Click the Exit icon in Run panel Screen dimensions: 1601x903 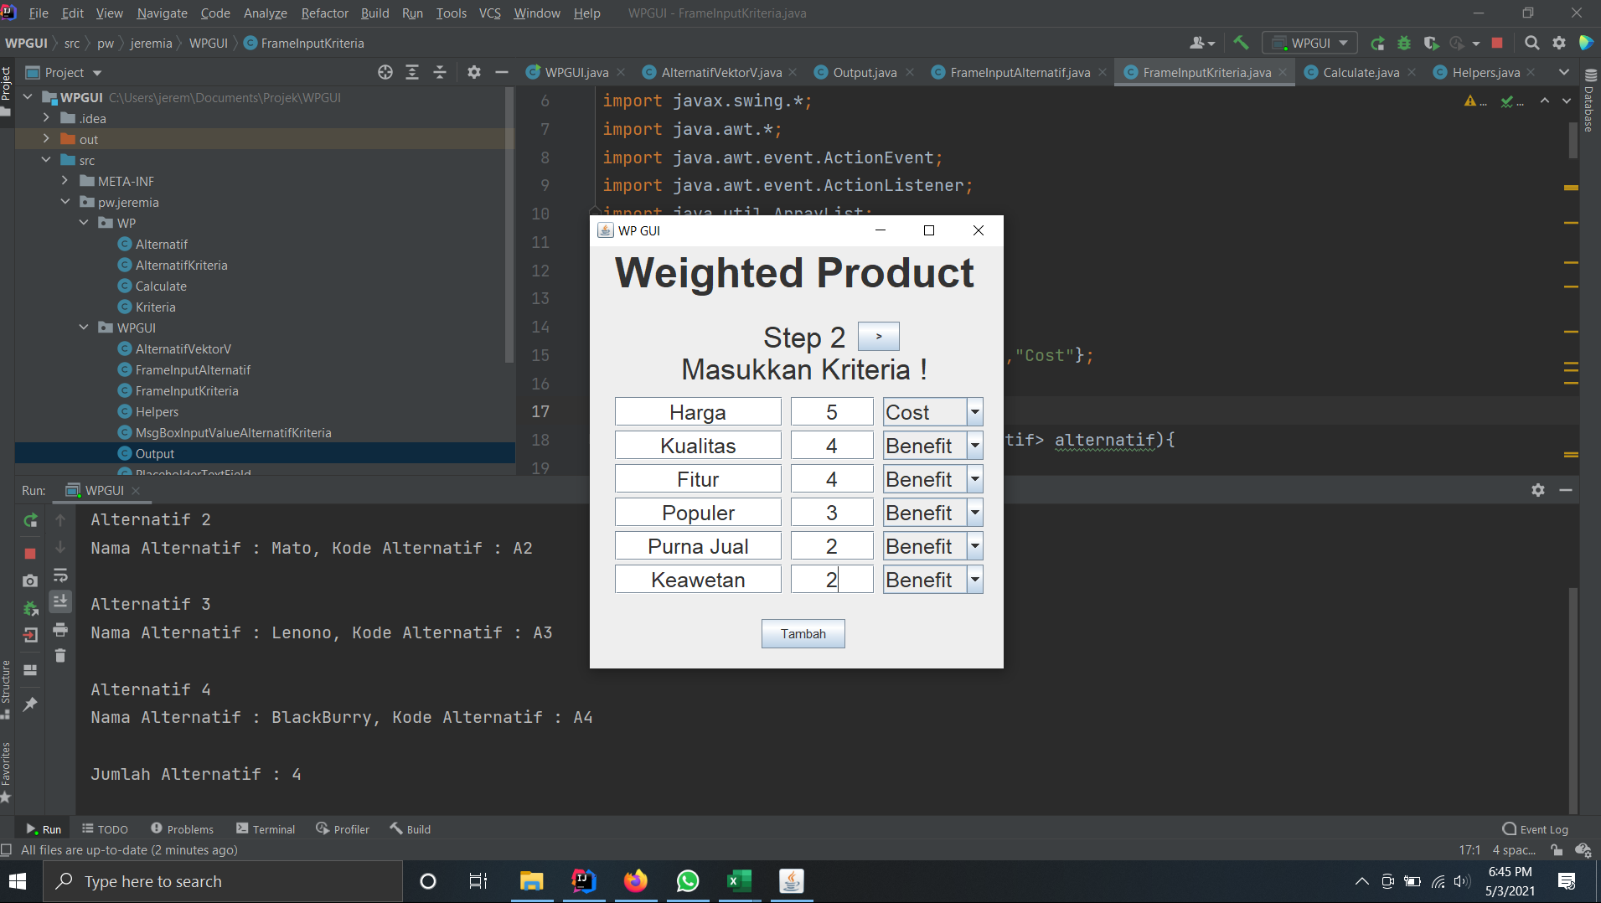(30, 635)
